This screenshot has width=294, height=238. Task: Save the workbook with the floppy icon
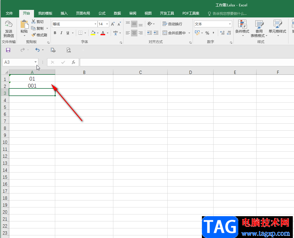8,50
